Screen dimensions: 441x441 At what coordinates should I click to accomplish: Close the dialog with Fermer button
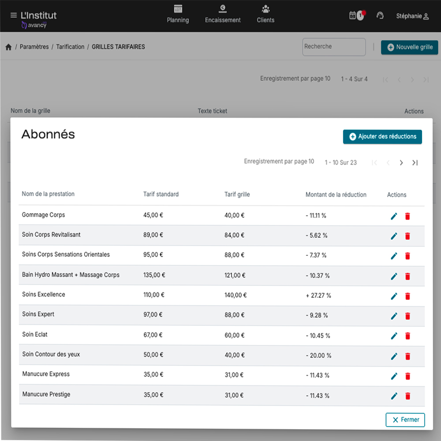[405, 420]
